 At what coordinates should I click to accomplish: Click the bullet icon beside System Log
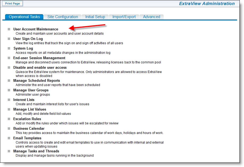tap(9, 48)
